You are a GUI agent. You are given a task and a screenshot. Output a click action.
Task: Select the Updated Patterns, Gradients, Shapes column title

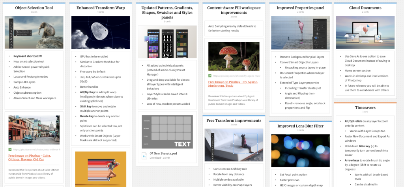click(167, 13)
